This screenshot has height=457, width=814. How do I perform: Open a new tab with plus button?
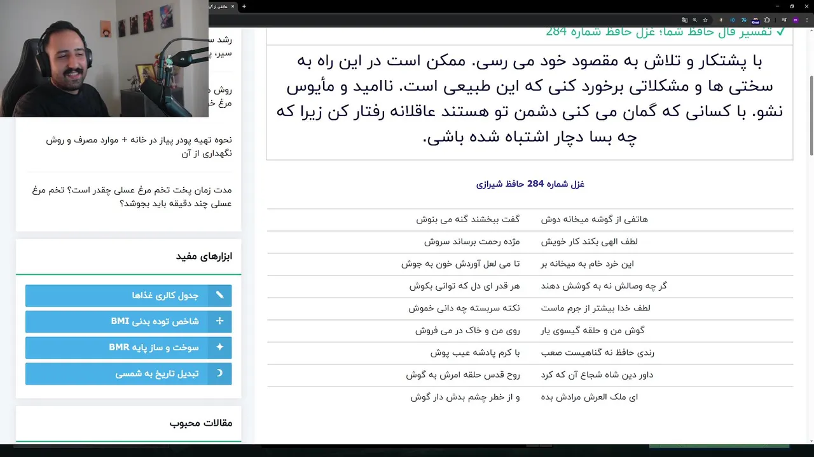tap(244, 6)
